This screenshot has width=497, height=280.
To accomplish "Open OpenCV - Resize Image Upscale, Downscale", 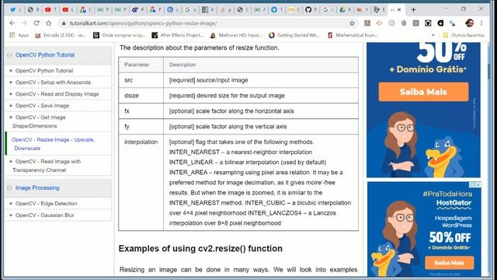I will [53, 144].
